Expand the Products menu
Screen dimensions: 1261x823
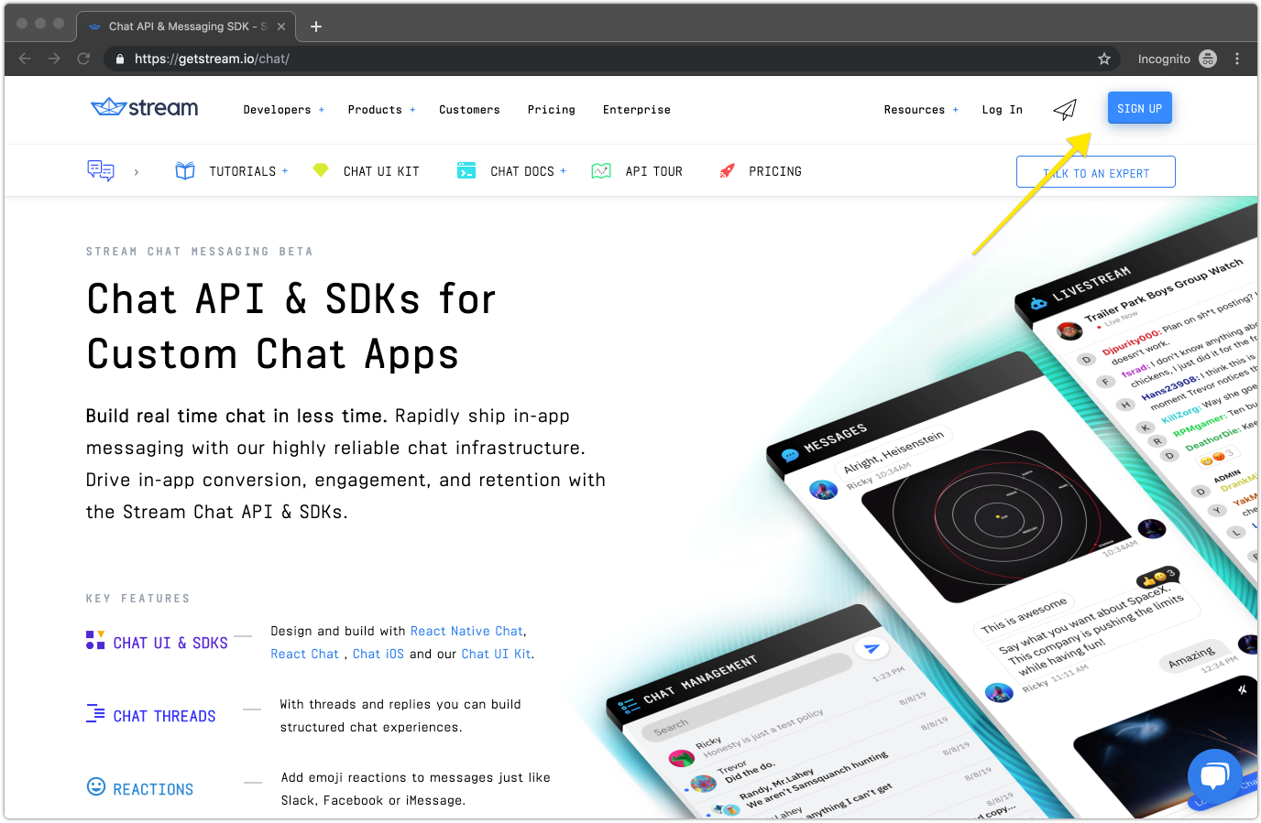coord(381,110)
